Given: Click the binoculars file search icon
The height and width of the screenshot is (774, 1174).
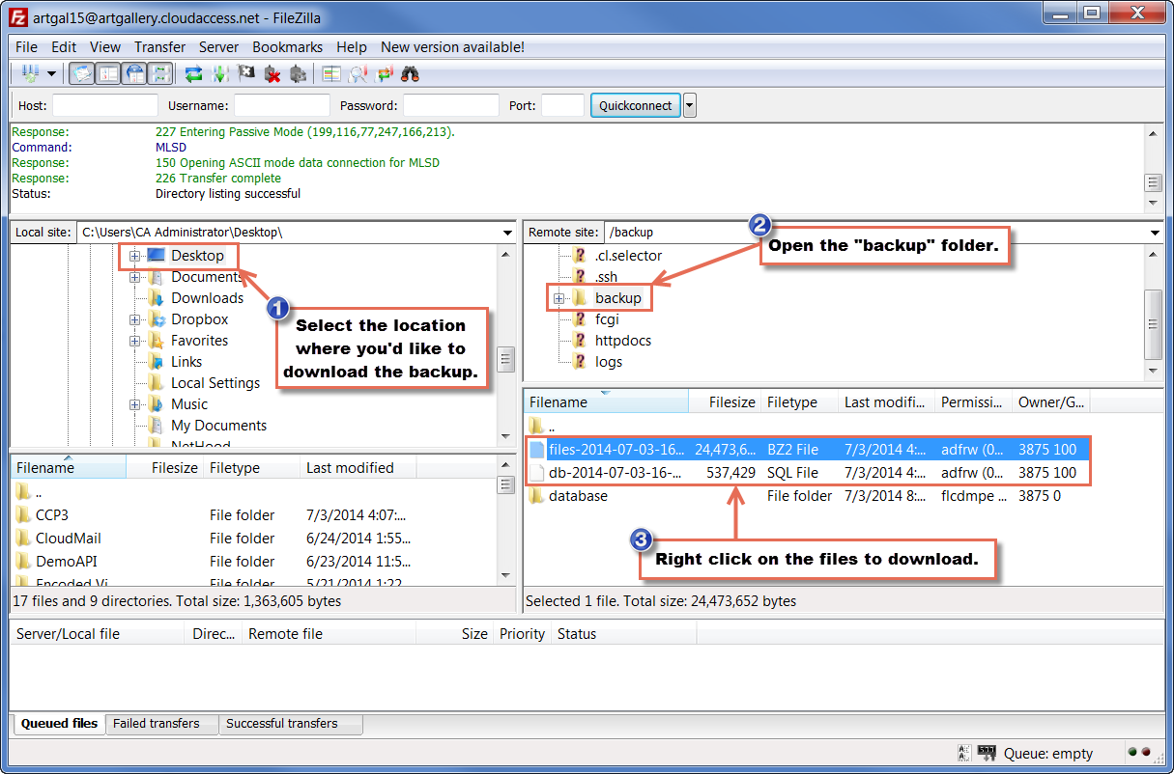Looking at the screenshot, I should pyautogui.click(x=410, y=73).
